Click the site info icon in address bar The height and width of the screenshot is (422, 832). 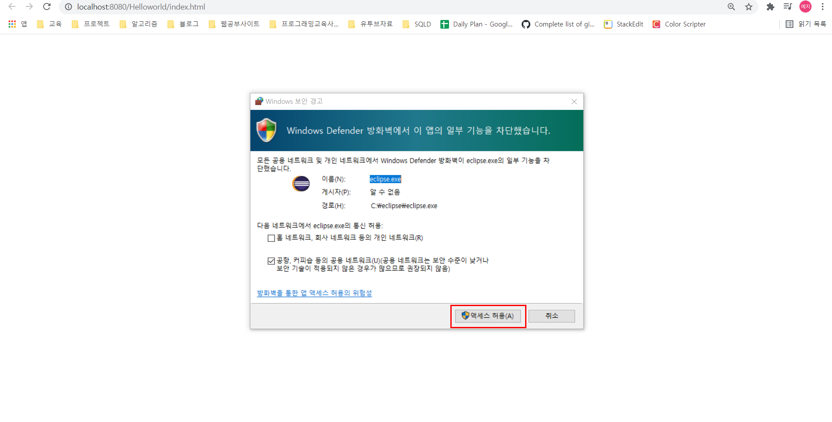click(68, 7)
